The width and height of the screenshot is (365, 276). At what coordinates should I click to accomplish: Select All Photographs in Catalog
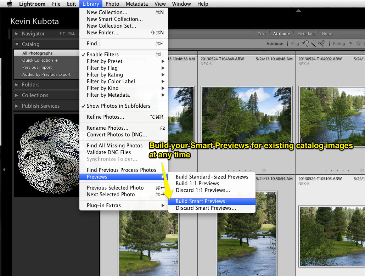pyautogui.click(x=46, y=53)
